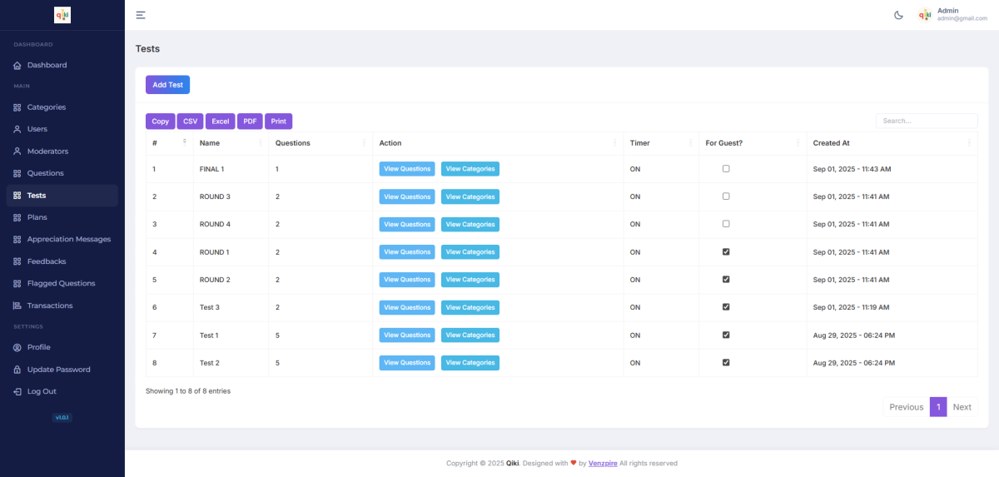The height and width of the screenshot is (477, 999).
Task: Click the Update Password lock icon
Action: (17, 370)
